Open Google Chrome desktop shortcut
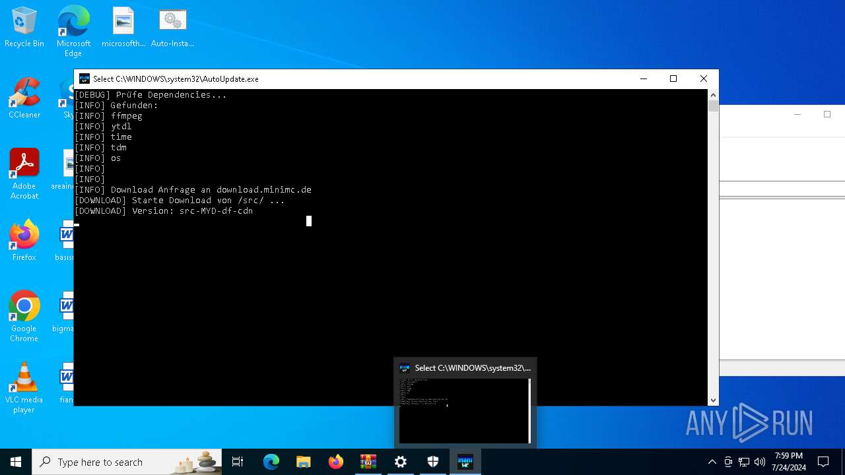The width and height of the screenshot is (845, 475). coord(24,317)
